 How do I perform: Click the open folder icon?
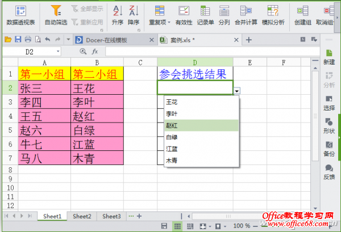8,40
